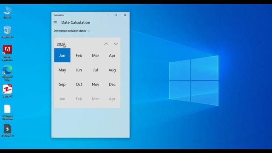Viewport: 272px width, 153px height.
Task: Select greyed Jan of next year
Action: pyautogui.click(x=62, y=99)
